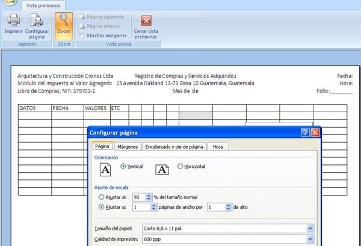The image size is (361, 246).
Task: Toggle the Zoom magnifier tool
Action: (x=64, y=23)
